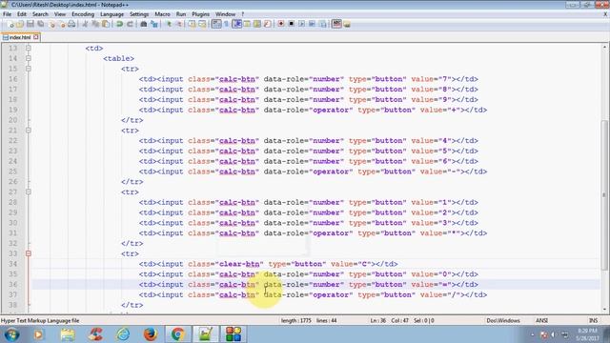Click the Zoom In toolbar icon
This screenshot has width=610, height=343.
click(170, 24)
